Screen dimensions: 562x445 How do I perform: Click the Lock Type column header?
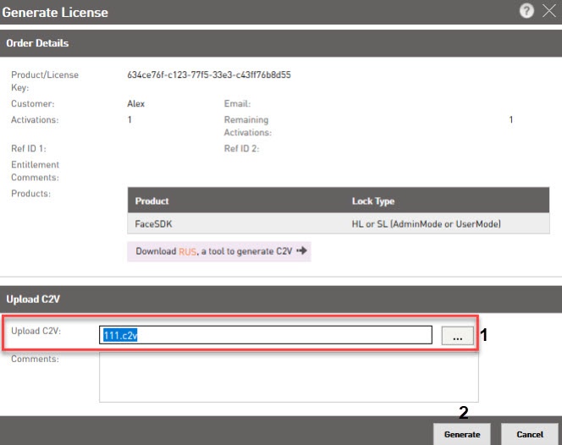coord(373,201)
